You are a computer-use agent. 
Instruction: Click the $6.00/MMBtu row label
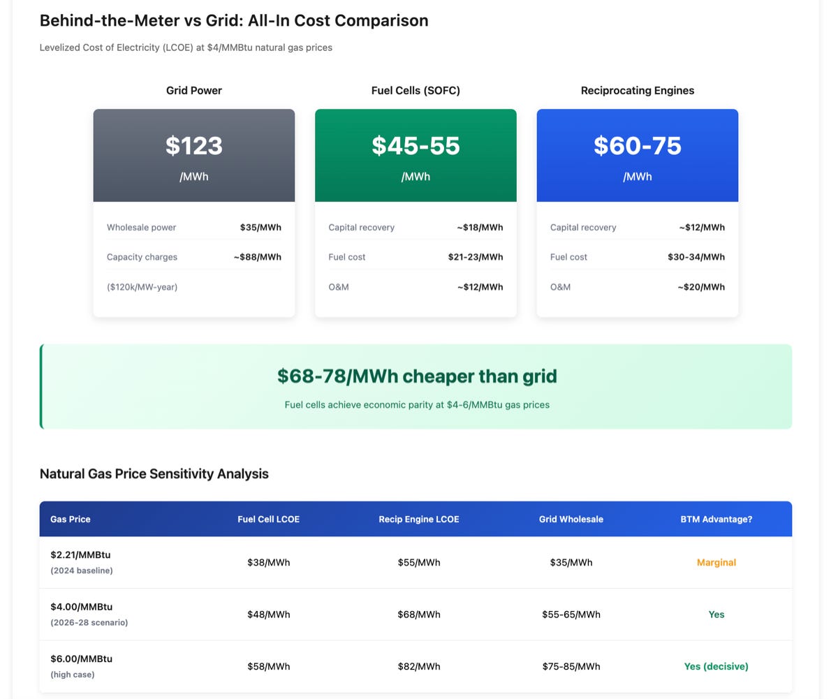pos(81,658)
